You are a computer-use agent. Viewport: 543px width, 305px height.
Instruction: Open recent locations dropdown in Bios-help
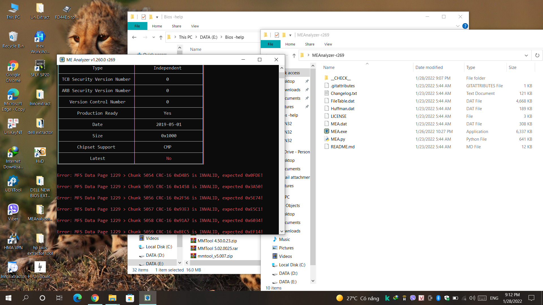coord(154,37)
